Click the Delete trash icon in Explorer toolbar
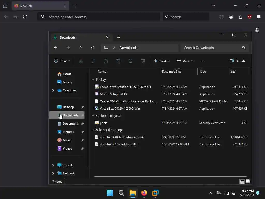 [x=143, y=61]
